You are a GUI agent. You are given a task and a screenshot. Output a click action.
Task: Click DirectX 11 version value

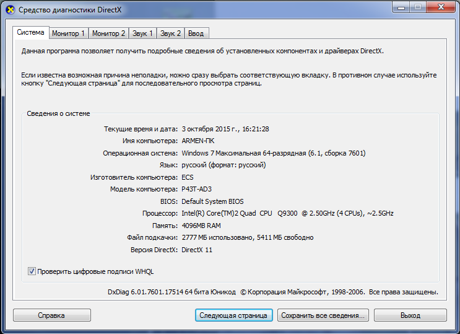(x=197, y=250)
